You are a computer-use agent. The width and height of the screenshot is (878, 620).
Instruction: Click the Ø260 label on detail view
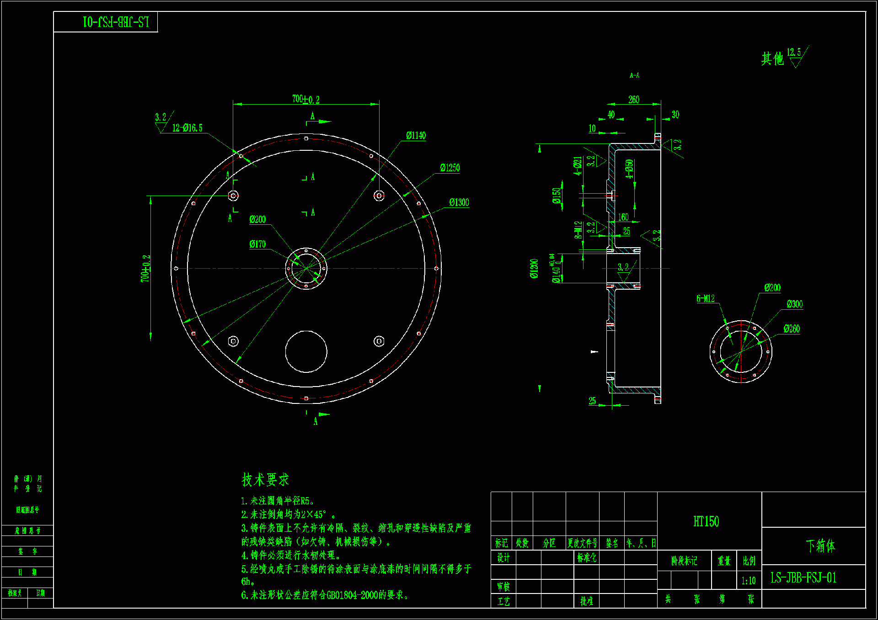(x=791, y=329)
